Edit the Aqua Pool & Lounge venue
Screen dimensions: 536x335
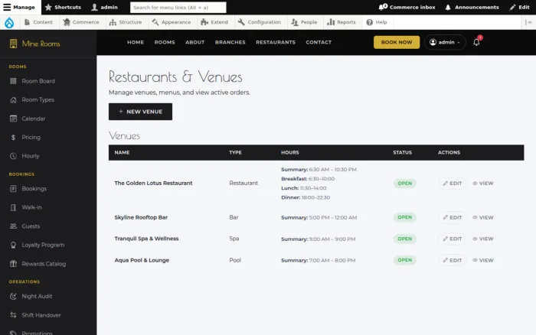pos(452,260)
